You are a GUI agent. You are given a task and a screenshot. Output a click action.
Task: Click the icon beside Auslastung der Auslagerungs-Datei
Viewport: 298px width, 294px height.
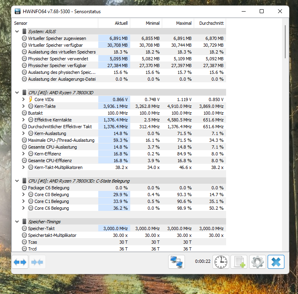[x=24, y=79]
